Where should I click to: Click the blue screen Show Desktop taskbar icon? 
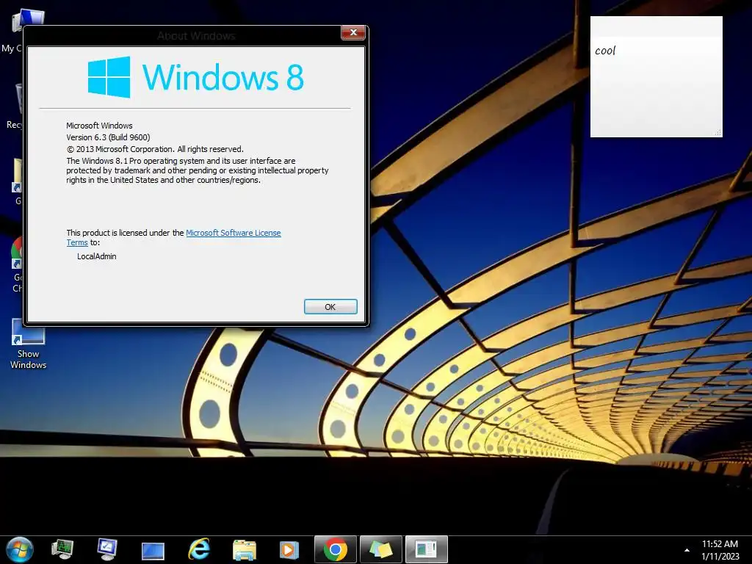[x=153, y=551]
